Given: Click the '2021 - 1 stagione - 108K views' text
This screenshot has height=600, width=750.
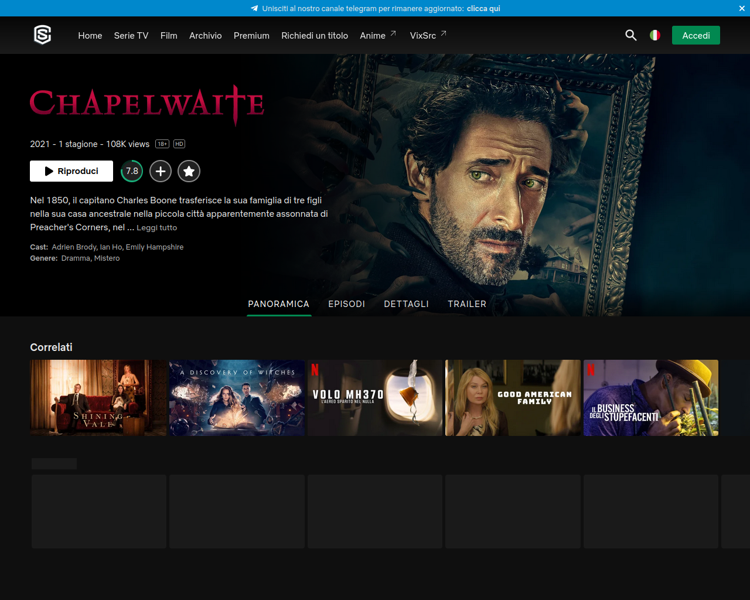Looking at the screenshot, I should 90,144.
